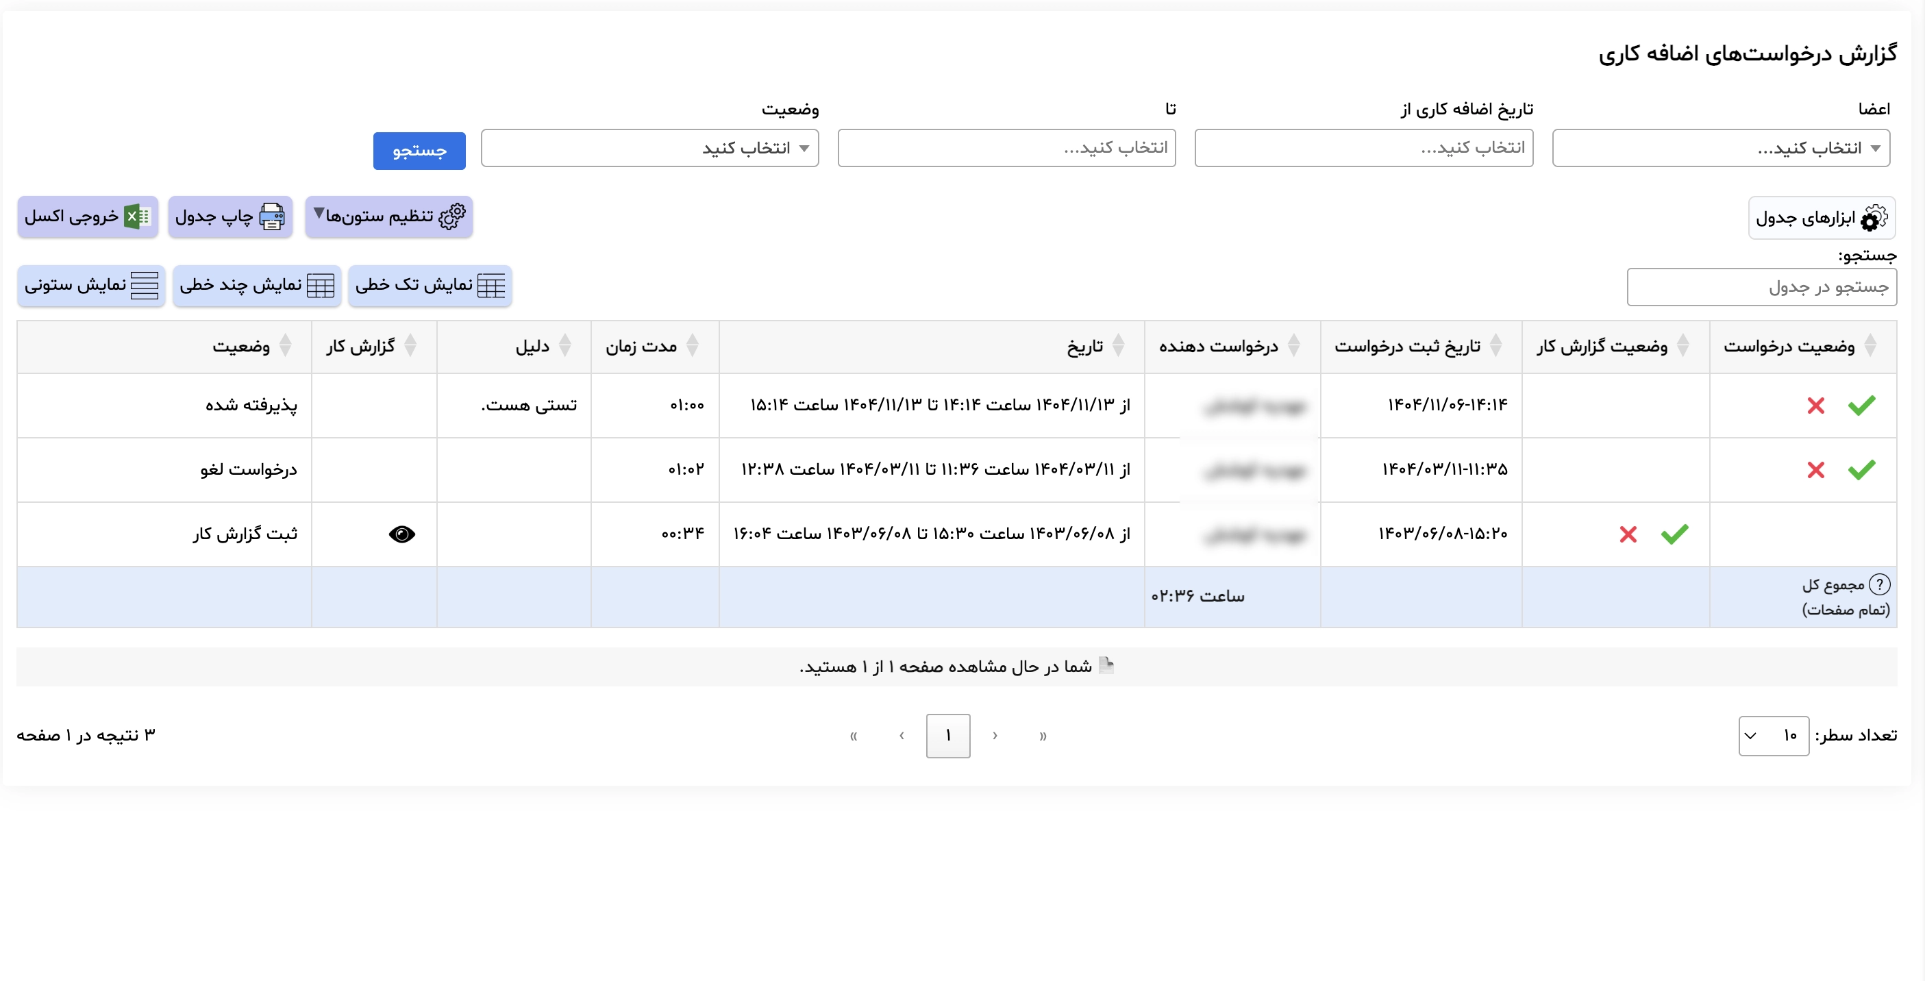The height and width of the screenshot is (981, 1925).
Task: Open the print table tool
Action: [230, 216]
